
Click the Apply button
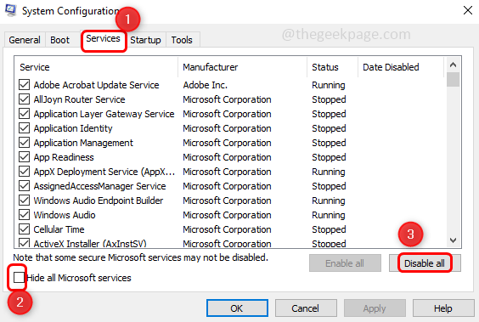(x=375, y=308)
